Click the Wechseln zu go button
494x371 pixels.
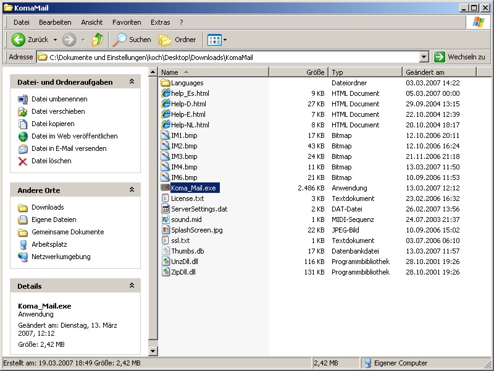point(459,57)
